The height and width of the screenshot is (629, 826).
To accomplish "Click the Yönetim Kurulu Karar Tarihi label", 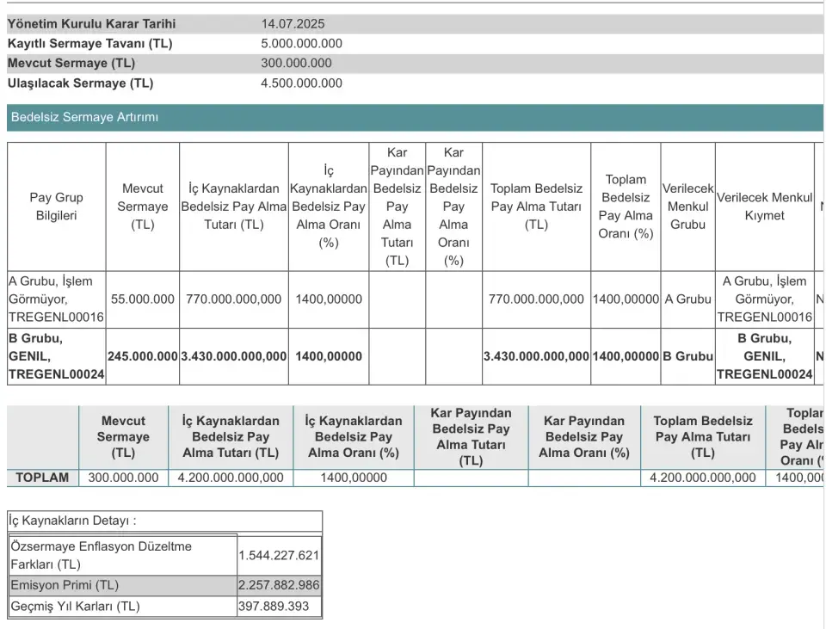I will [x=91, y=24].
